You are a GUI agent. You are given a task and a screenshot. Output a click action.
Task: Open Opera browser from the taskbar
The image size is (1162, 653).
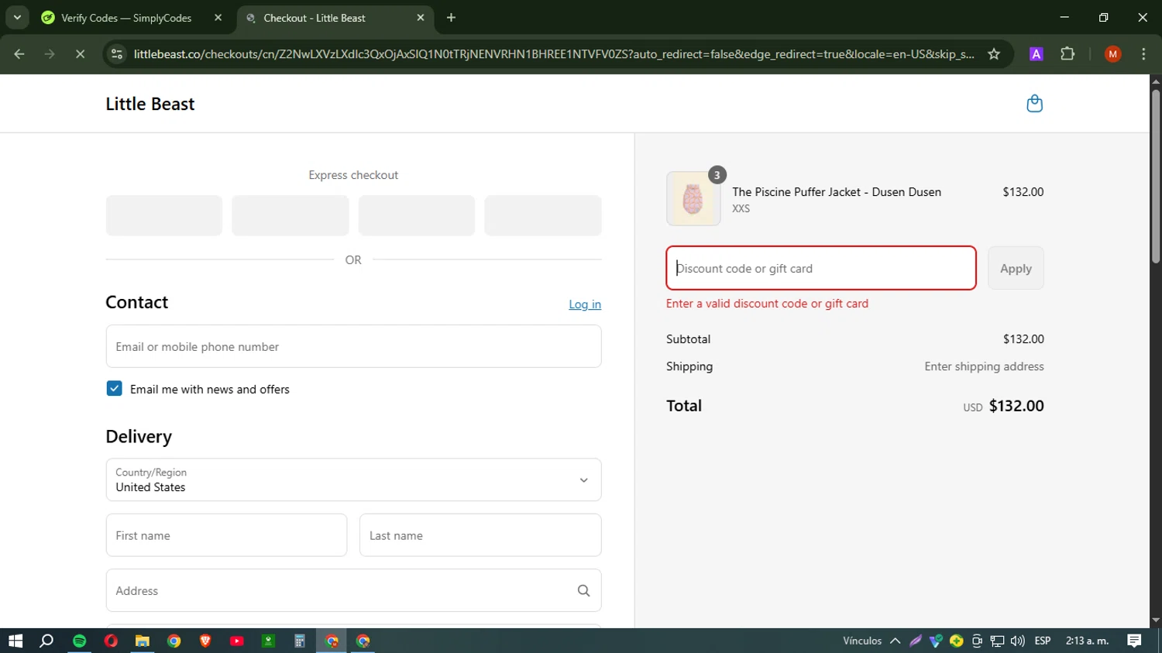(x=111, y=641)
